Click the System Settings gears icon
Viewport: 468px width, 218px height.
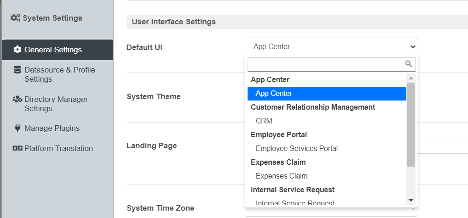pos(15,18)
